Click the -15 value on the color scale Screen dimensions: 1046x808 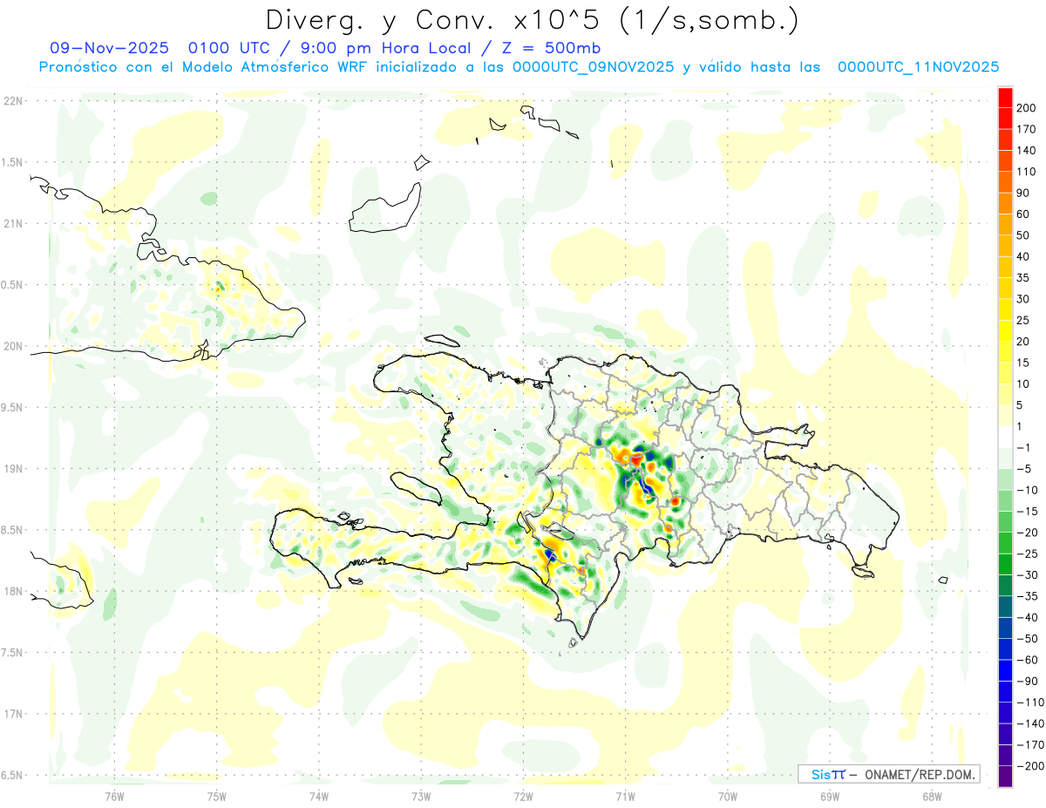pyautogui.click(x=1026, y=511)
